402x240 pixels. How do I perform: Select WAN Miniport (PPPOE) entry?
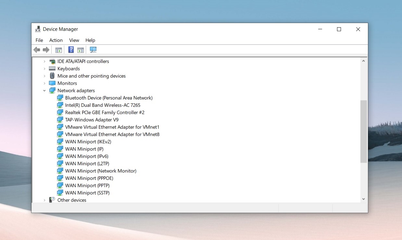click(89, 178)
